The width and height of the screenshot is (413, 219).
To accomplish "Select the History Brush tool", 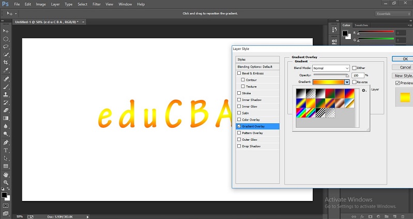I will (x=6, y=103).
